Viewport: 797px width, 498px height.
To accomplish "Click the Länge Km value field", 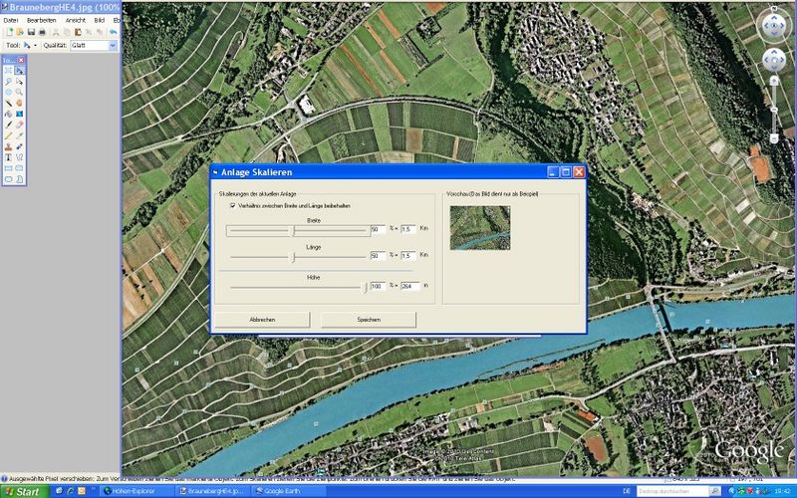I will point(408,256).
